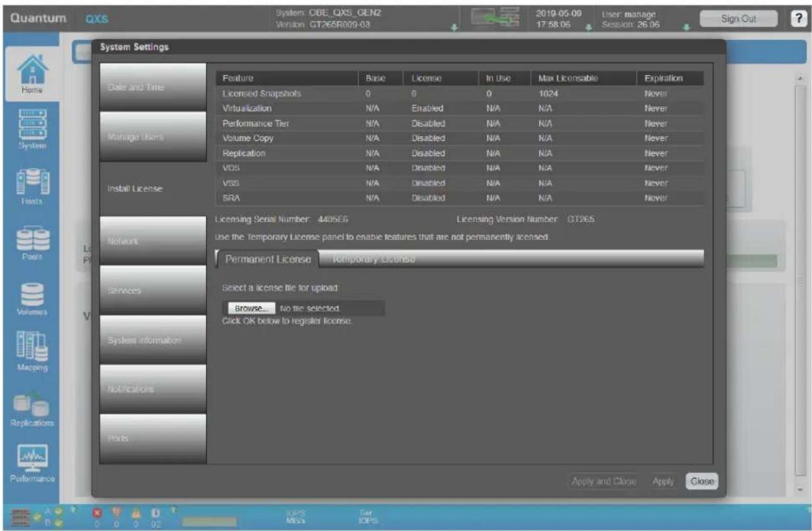Select the Replication feature row
This screenshot has height=531, width=812.
point(460,153)
